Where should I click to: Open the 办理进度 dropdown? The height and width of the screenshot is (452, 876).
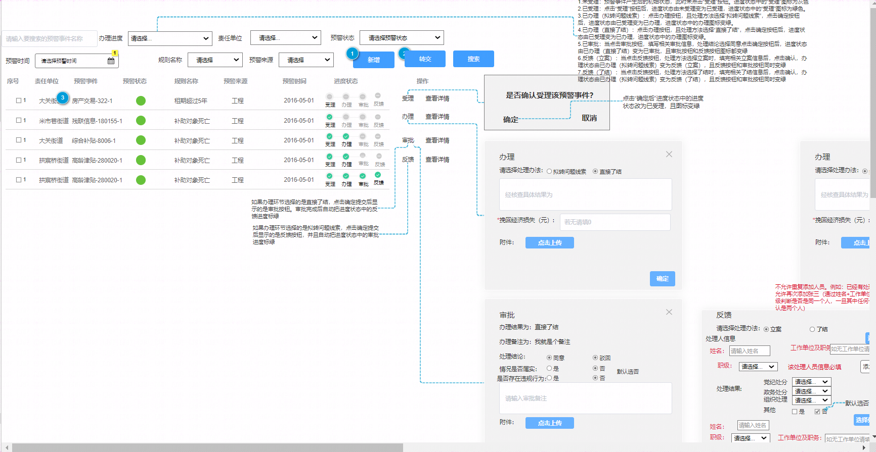(170, 38)
